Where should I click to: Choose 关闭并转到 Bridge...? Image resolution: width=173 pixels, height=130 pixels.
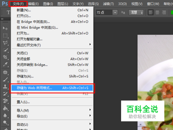point(52,65)
